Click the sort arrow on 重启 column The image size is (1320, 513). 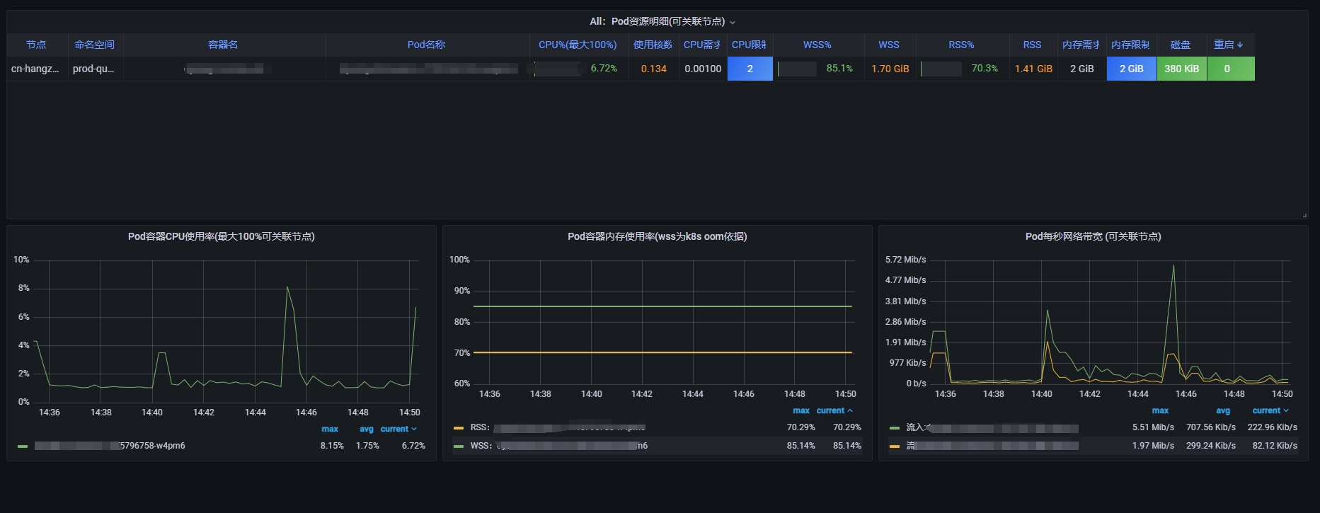pos(1239,45)
